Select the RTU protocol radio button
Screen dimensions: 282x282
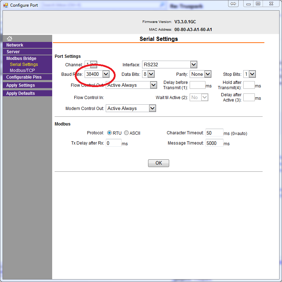point(109,133)
